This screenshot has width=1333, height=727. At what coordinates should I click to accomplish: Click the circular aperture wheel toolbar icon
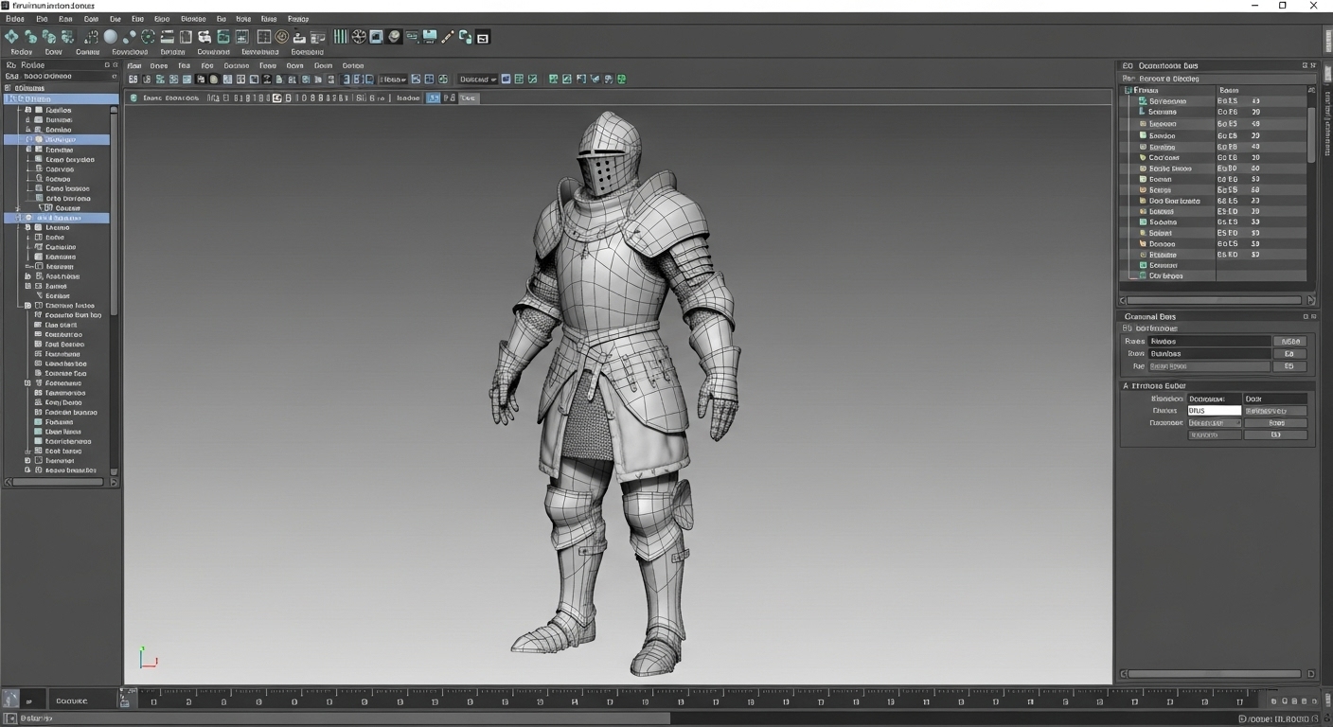pos(359,37)
